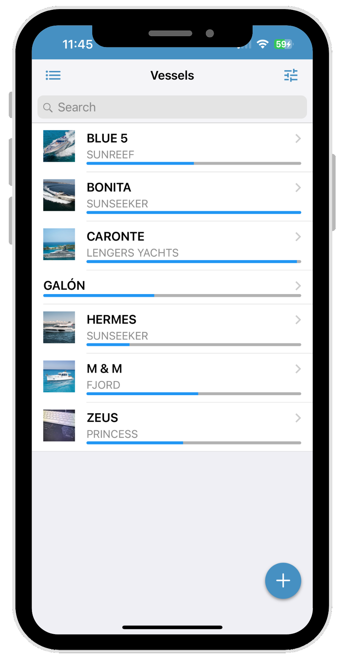Tap the battery indicator icon
Image resolution: width=341 pixels, height=658 pixels.
click(284, 44)
